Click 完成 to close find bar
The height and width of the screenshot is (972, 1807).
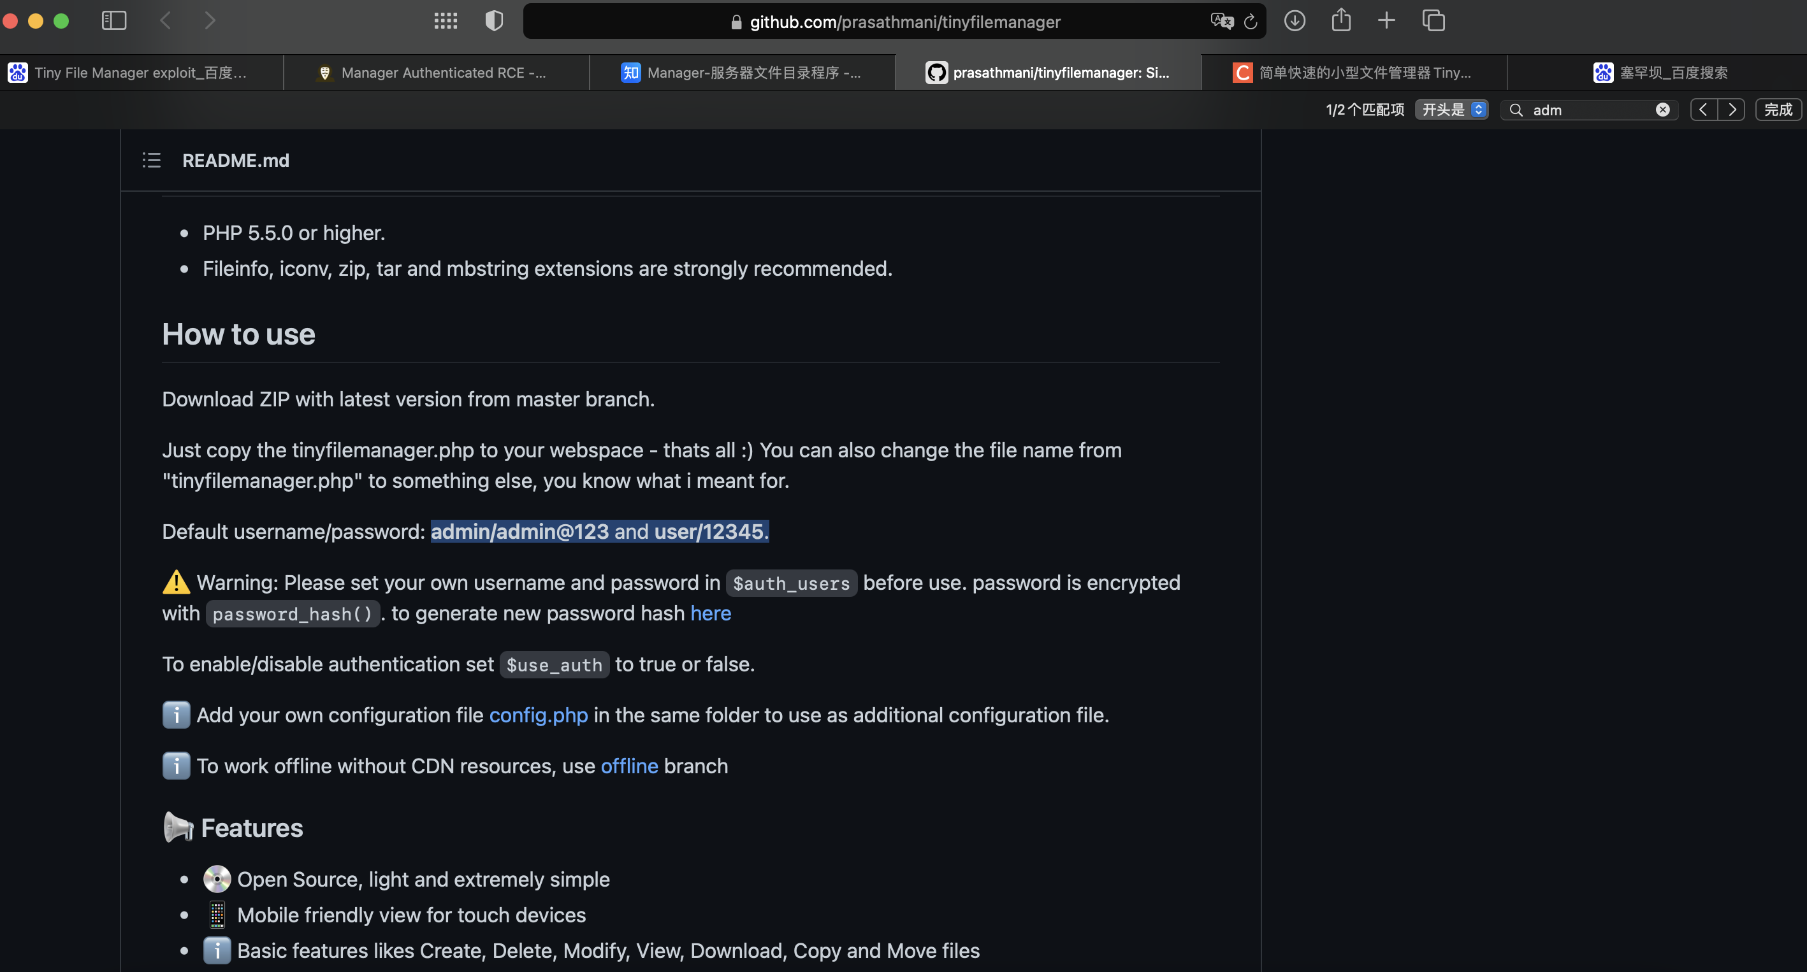[1778, 110]
